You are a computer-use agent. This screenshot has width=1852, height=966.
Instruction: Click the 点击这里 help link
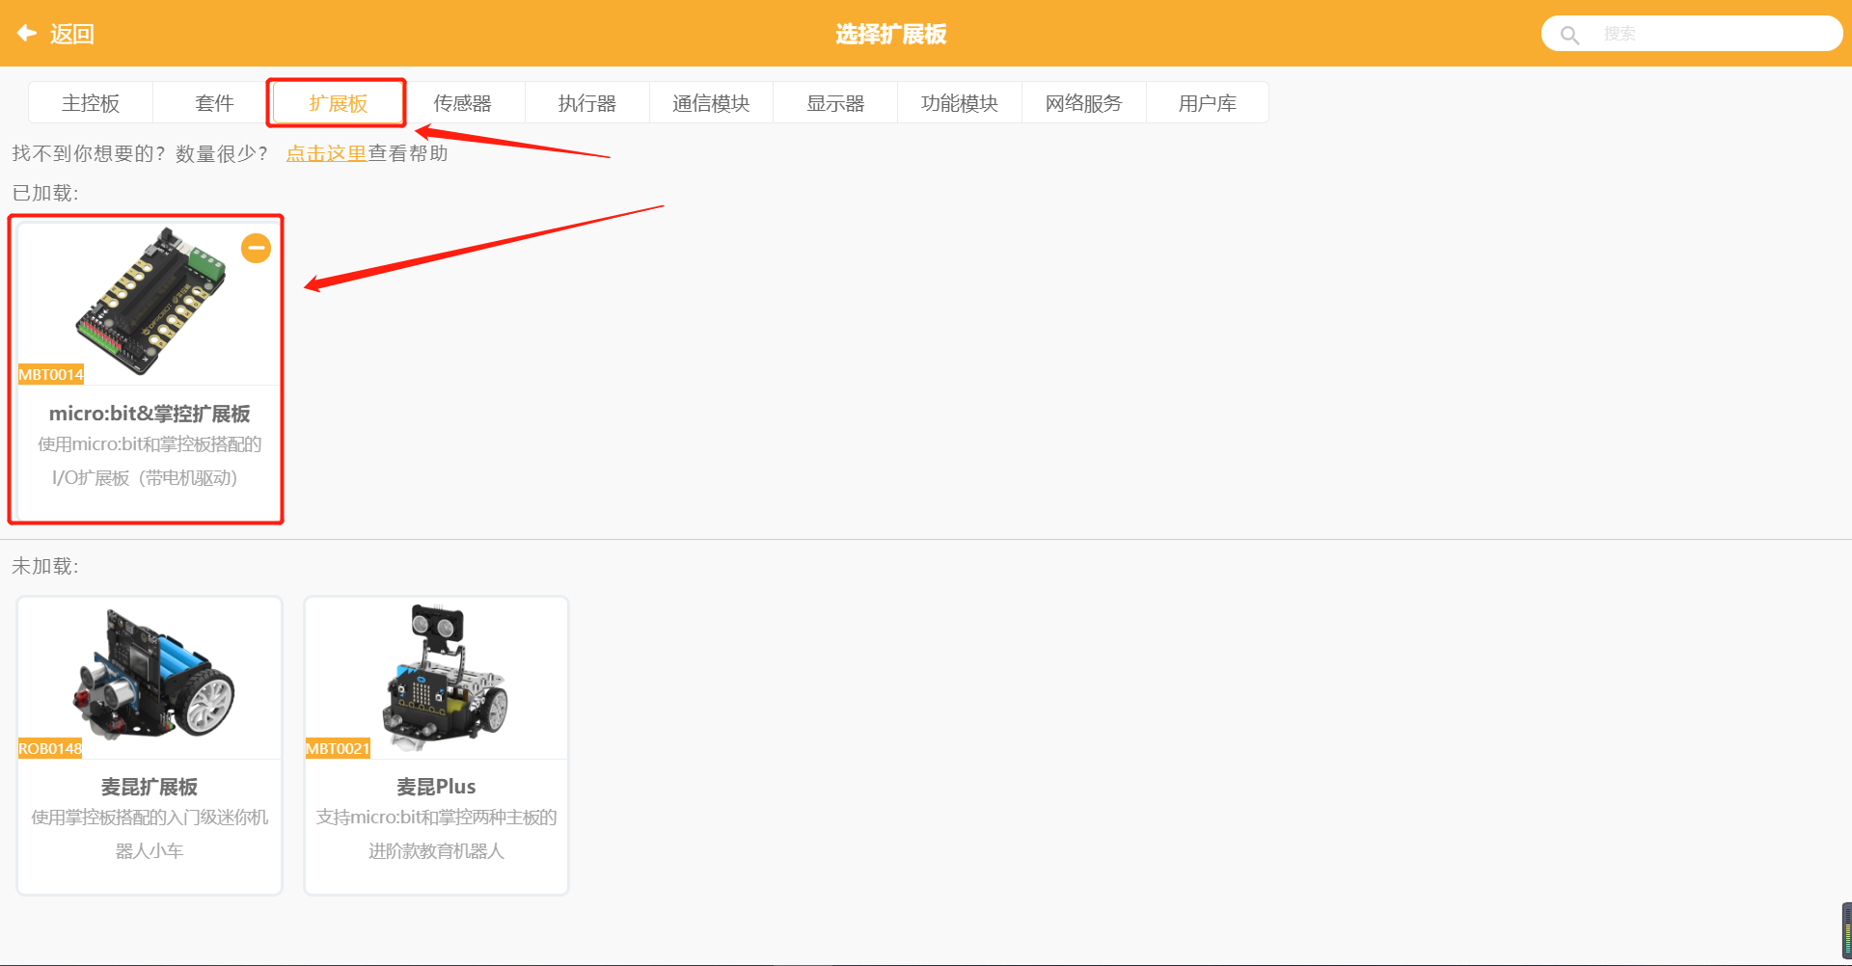326,153
